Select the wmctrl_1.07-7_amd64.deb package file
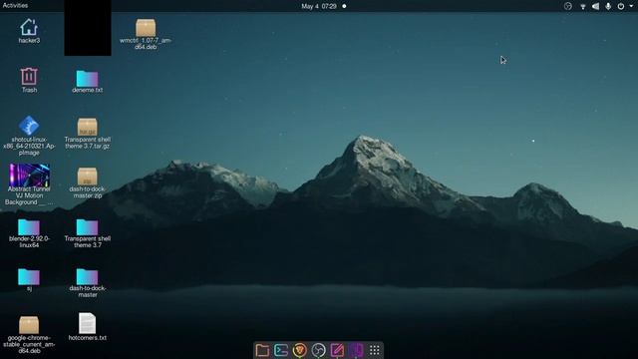The image size is (638, 359). click(146, 28)
